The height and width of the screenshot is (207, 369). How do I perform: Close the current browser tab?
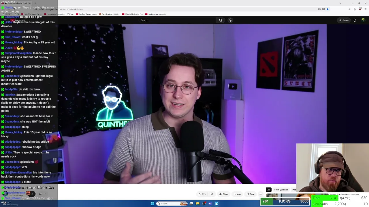point(30,3)
